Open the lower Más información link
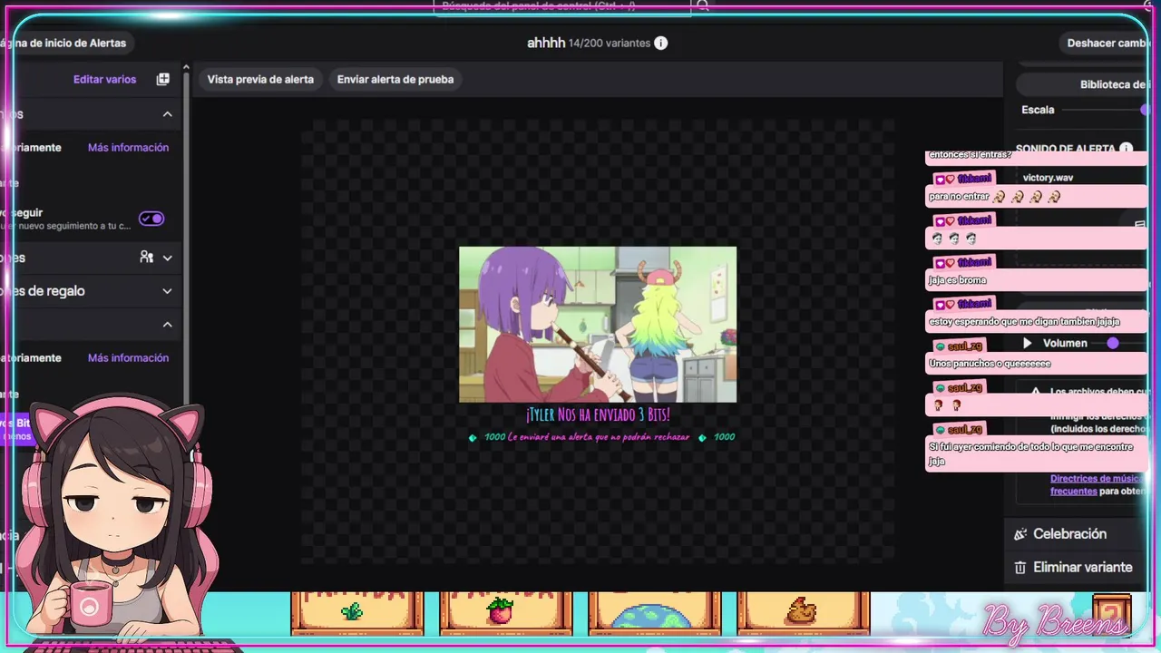The image size is (1161, 653). [x=128, y=357]
